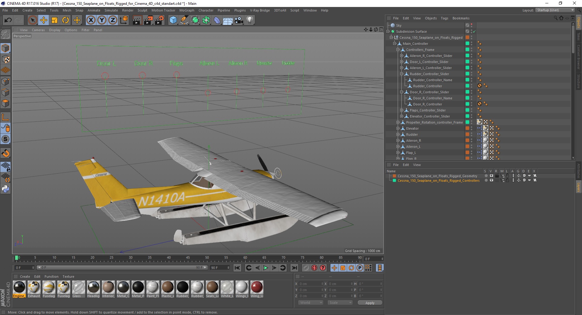The height and width of the screenshot is (315, 582).
Task: Toggle Autokeying button
Action: coord(314,268)
